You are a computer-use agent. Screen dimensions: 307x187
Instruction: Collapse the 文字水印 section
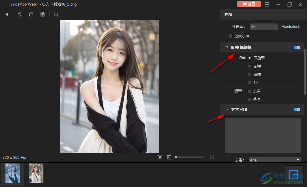coord(227,109)
